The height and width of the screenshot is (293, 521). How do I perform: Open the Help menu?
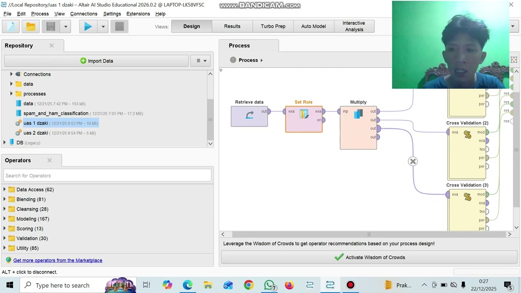[x=160, y=14]
